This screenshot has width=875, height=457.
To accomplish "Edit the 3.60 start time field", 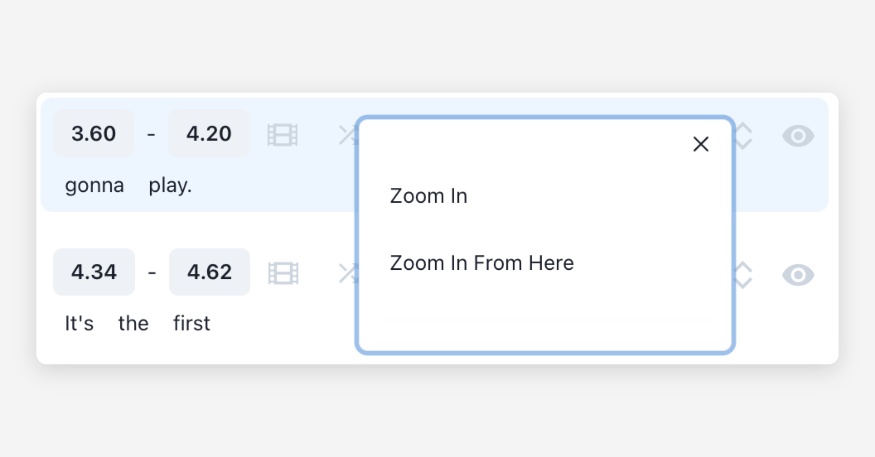I will point(94,133).
